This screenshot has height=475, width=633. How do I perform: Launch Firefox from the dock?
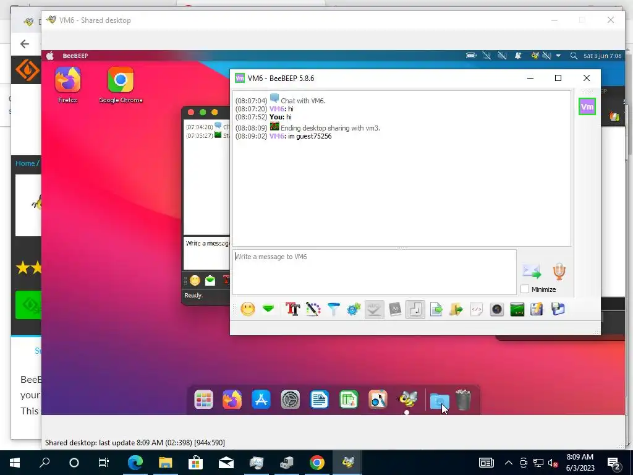(x=232, y=400)
